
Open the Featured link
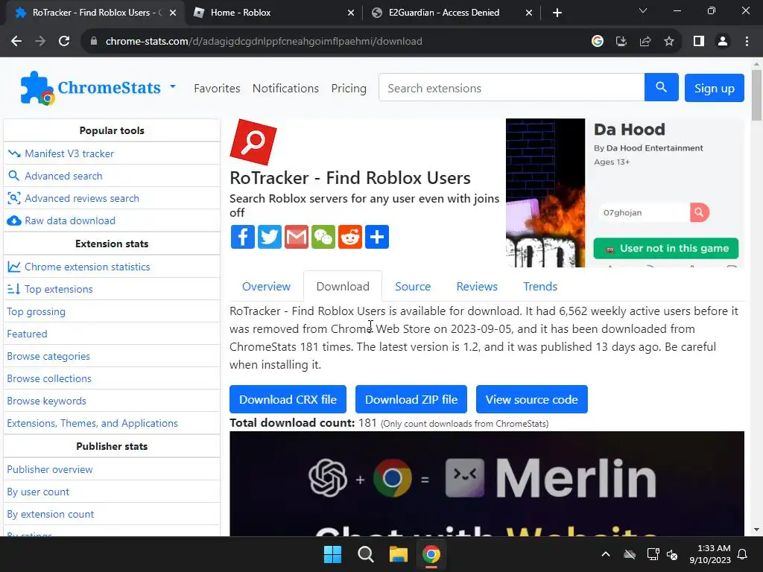(27, 334)
